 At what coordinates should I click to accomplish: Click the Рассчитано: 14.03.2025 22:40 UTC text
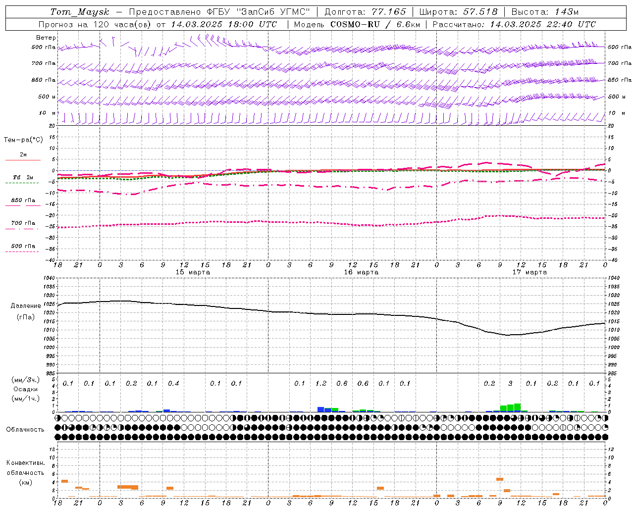coord(514,24)
